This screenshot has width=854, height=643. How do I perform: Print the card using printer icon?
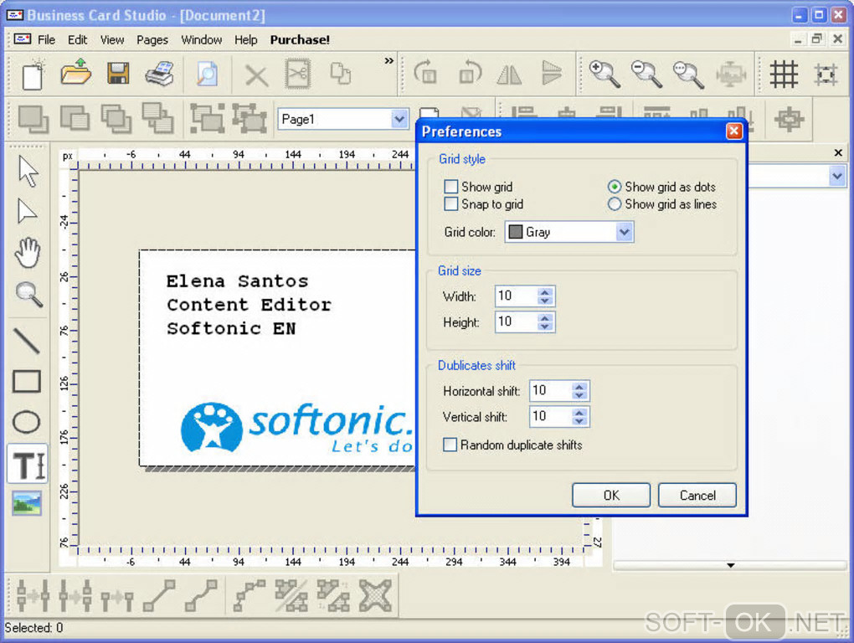click(160, 74)
